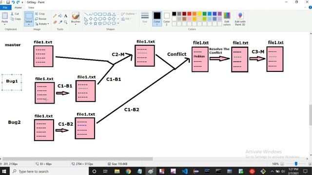Click the zoom level slider handle

pyautogui.click(x=296, y=164)
